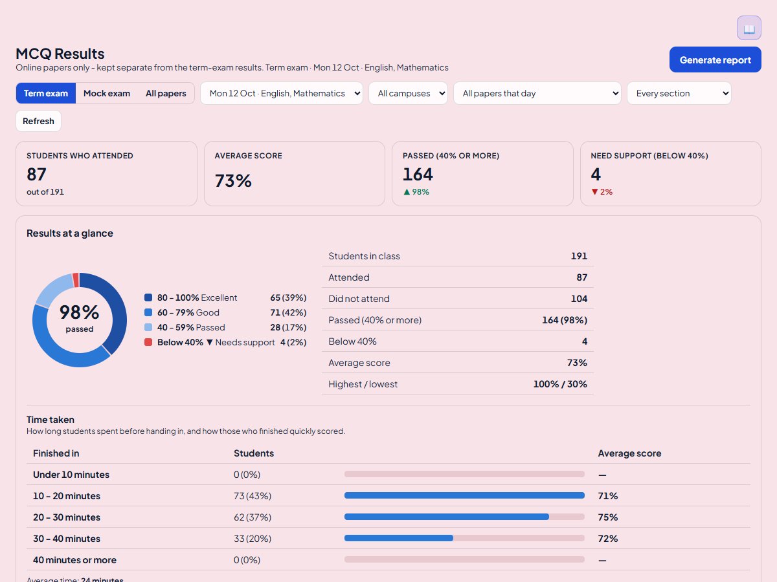Click the 10 – 20 minutes progress bar
The width and height of the screenshot is (777, 582).
pyautogui.click(x=464, y=495)
